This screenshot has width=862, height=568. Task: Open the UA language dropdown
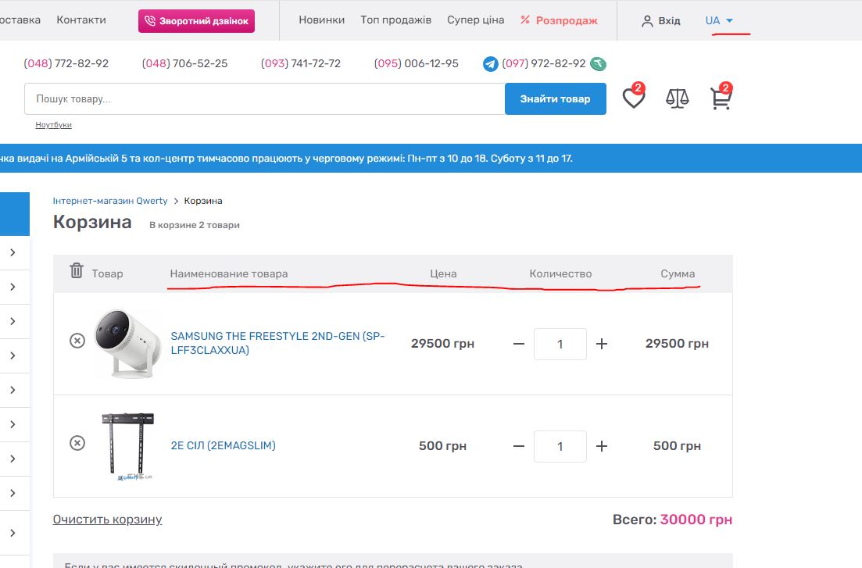click(719, 21)
